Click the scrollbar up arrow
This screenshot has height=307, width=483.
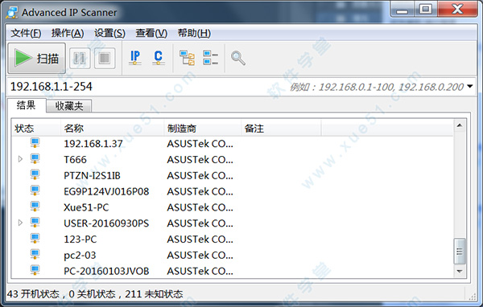pos(460,125)
